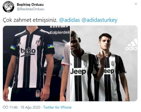
Task: Click the small adidas logo on the Beşiktaş shirt
Action: tap(20, 44)
